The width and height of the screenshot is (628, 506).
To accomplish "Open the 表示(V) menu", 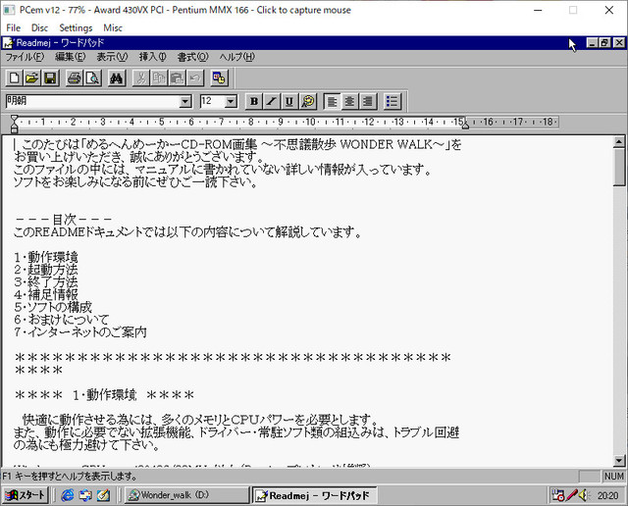I will [x=112, y=57].
